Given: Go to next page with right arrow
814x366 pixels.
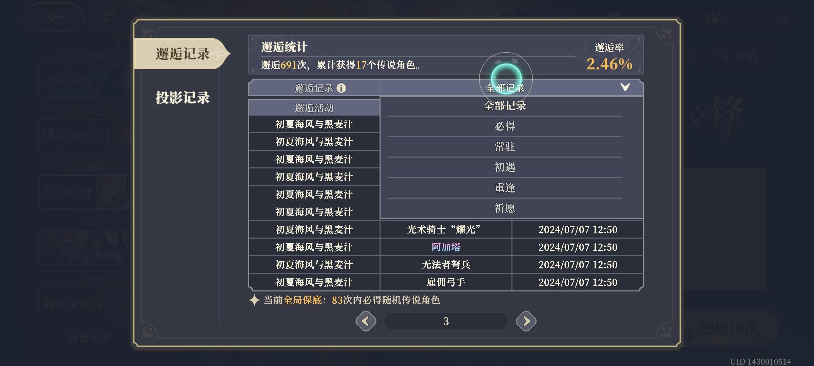Looking at the screenshot, I should pos(526,321).
